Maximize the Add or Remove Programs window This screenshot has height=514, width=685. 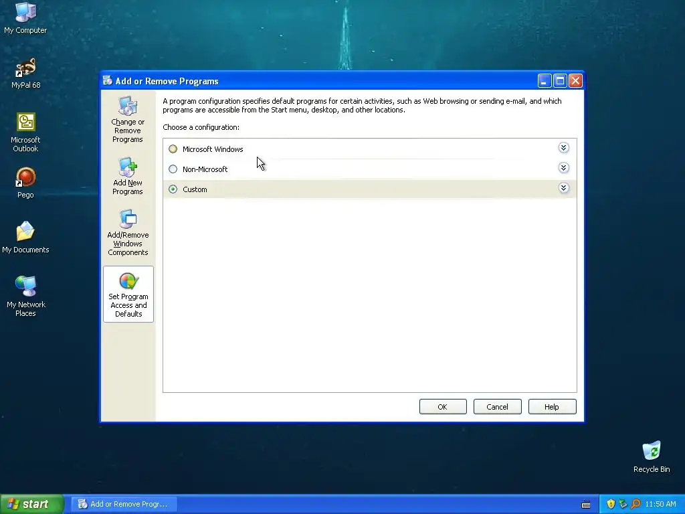point(560,81)
